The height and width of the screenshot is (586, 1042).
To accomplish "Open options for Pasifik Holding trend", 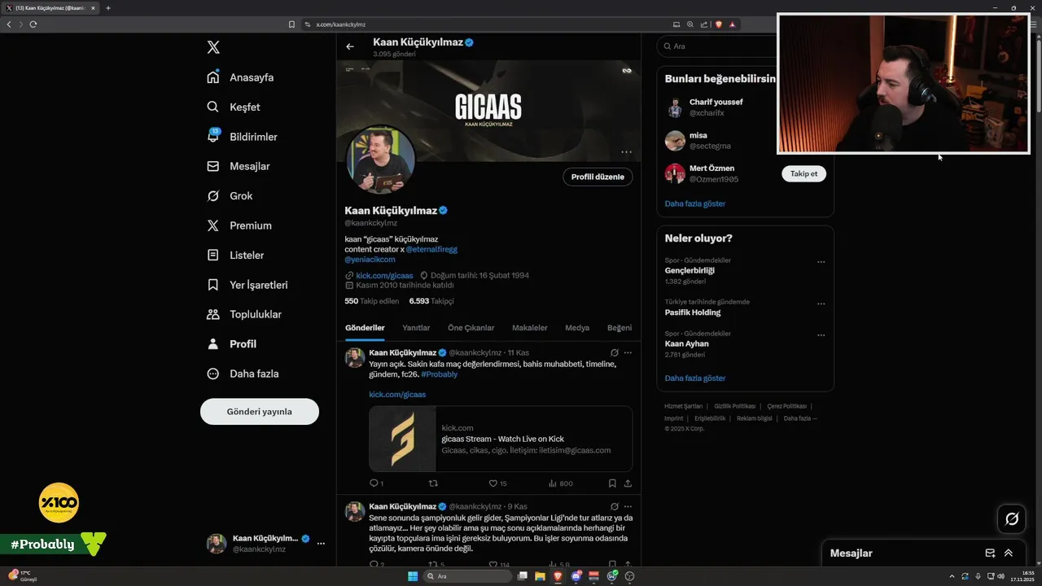I will (x=821, y=304).
